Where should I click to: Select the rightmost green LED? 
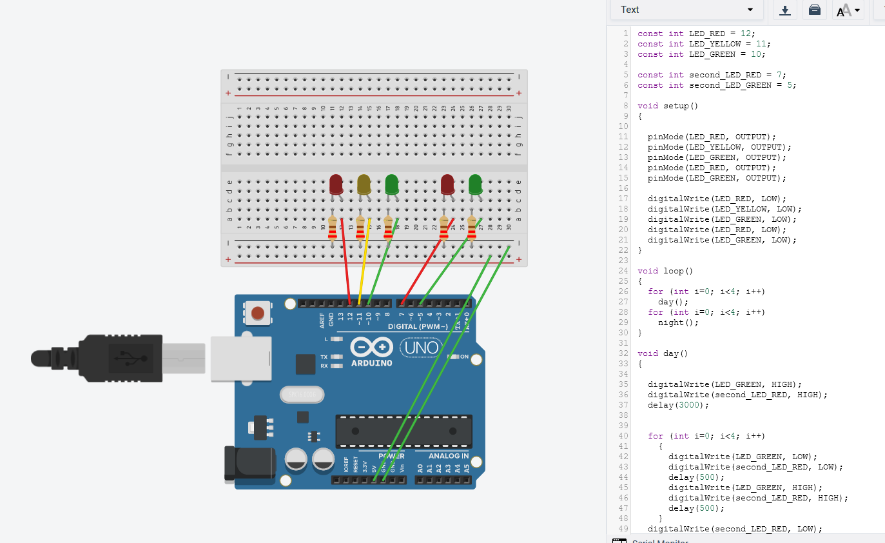[x=476, y=184]
